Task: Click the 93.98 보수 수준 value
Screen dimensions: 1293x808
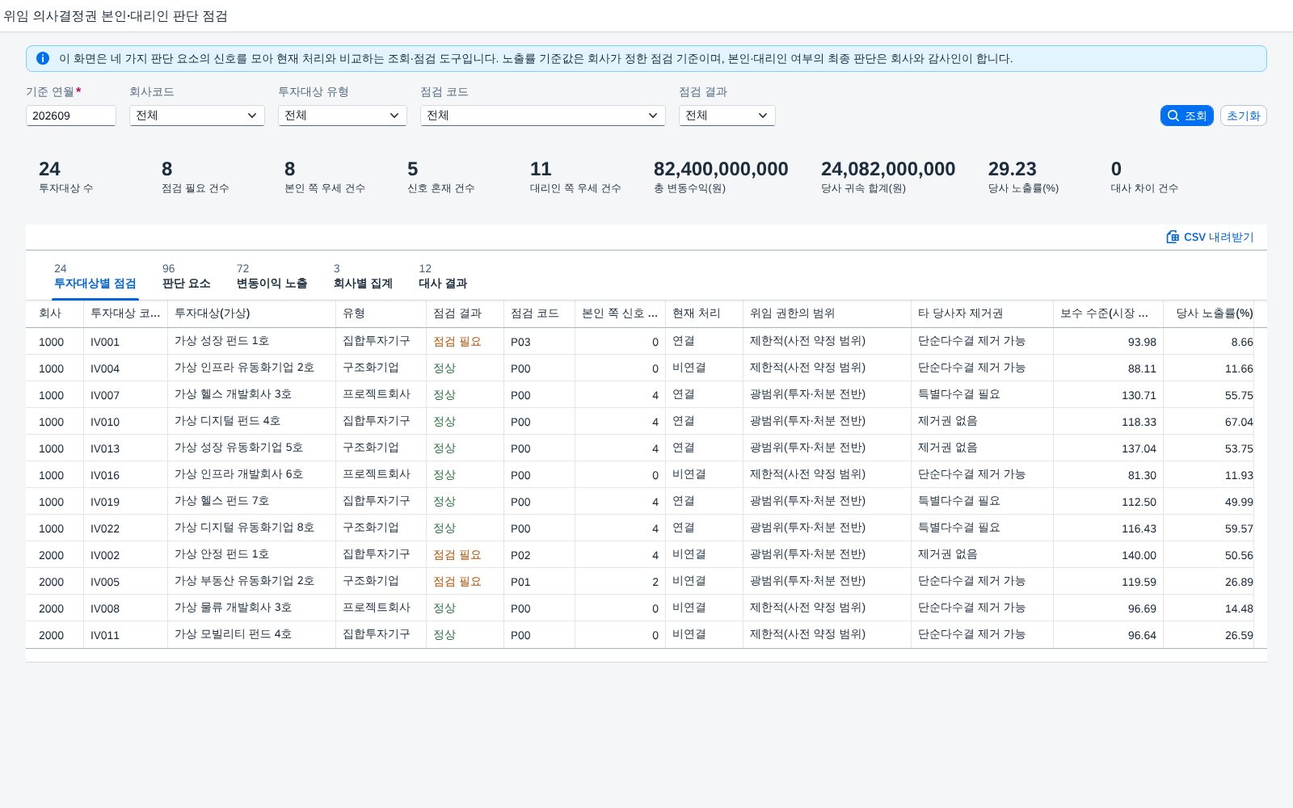Action: coord(1142,342)
